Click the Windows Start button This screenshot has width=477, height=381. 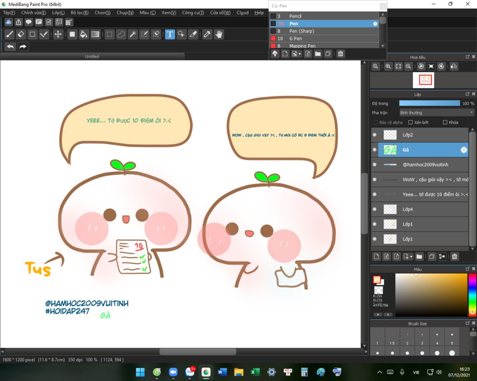[140, 372]
